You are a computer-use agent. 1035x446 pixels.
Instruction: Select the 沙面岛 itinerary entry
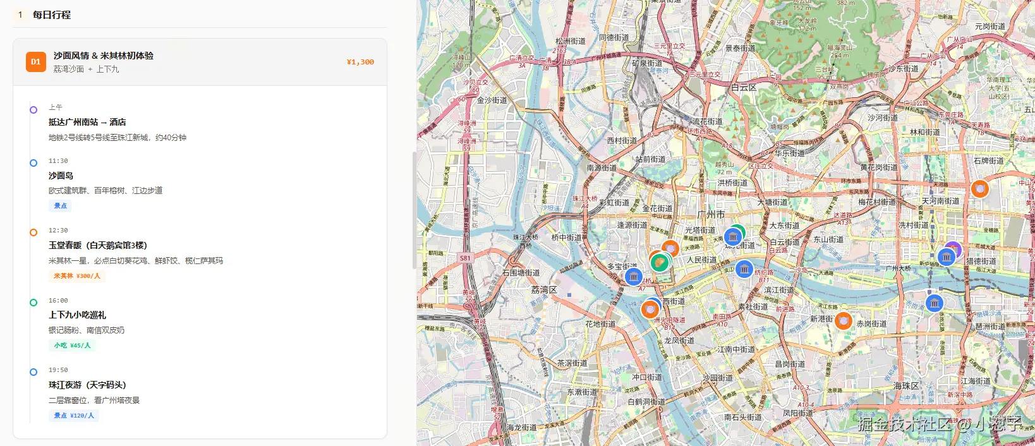[61, 176]
